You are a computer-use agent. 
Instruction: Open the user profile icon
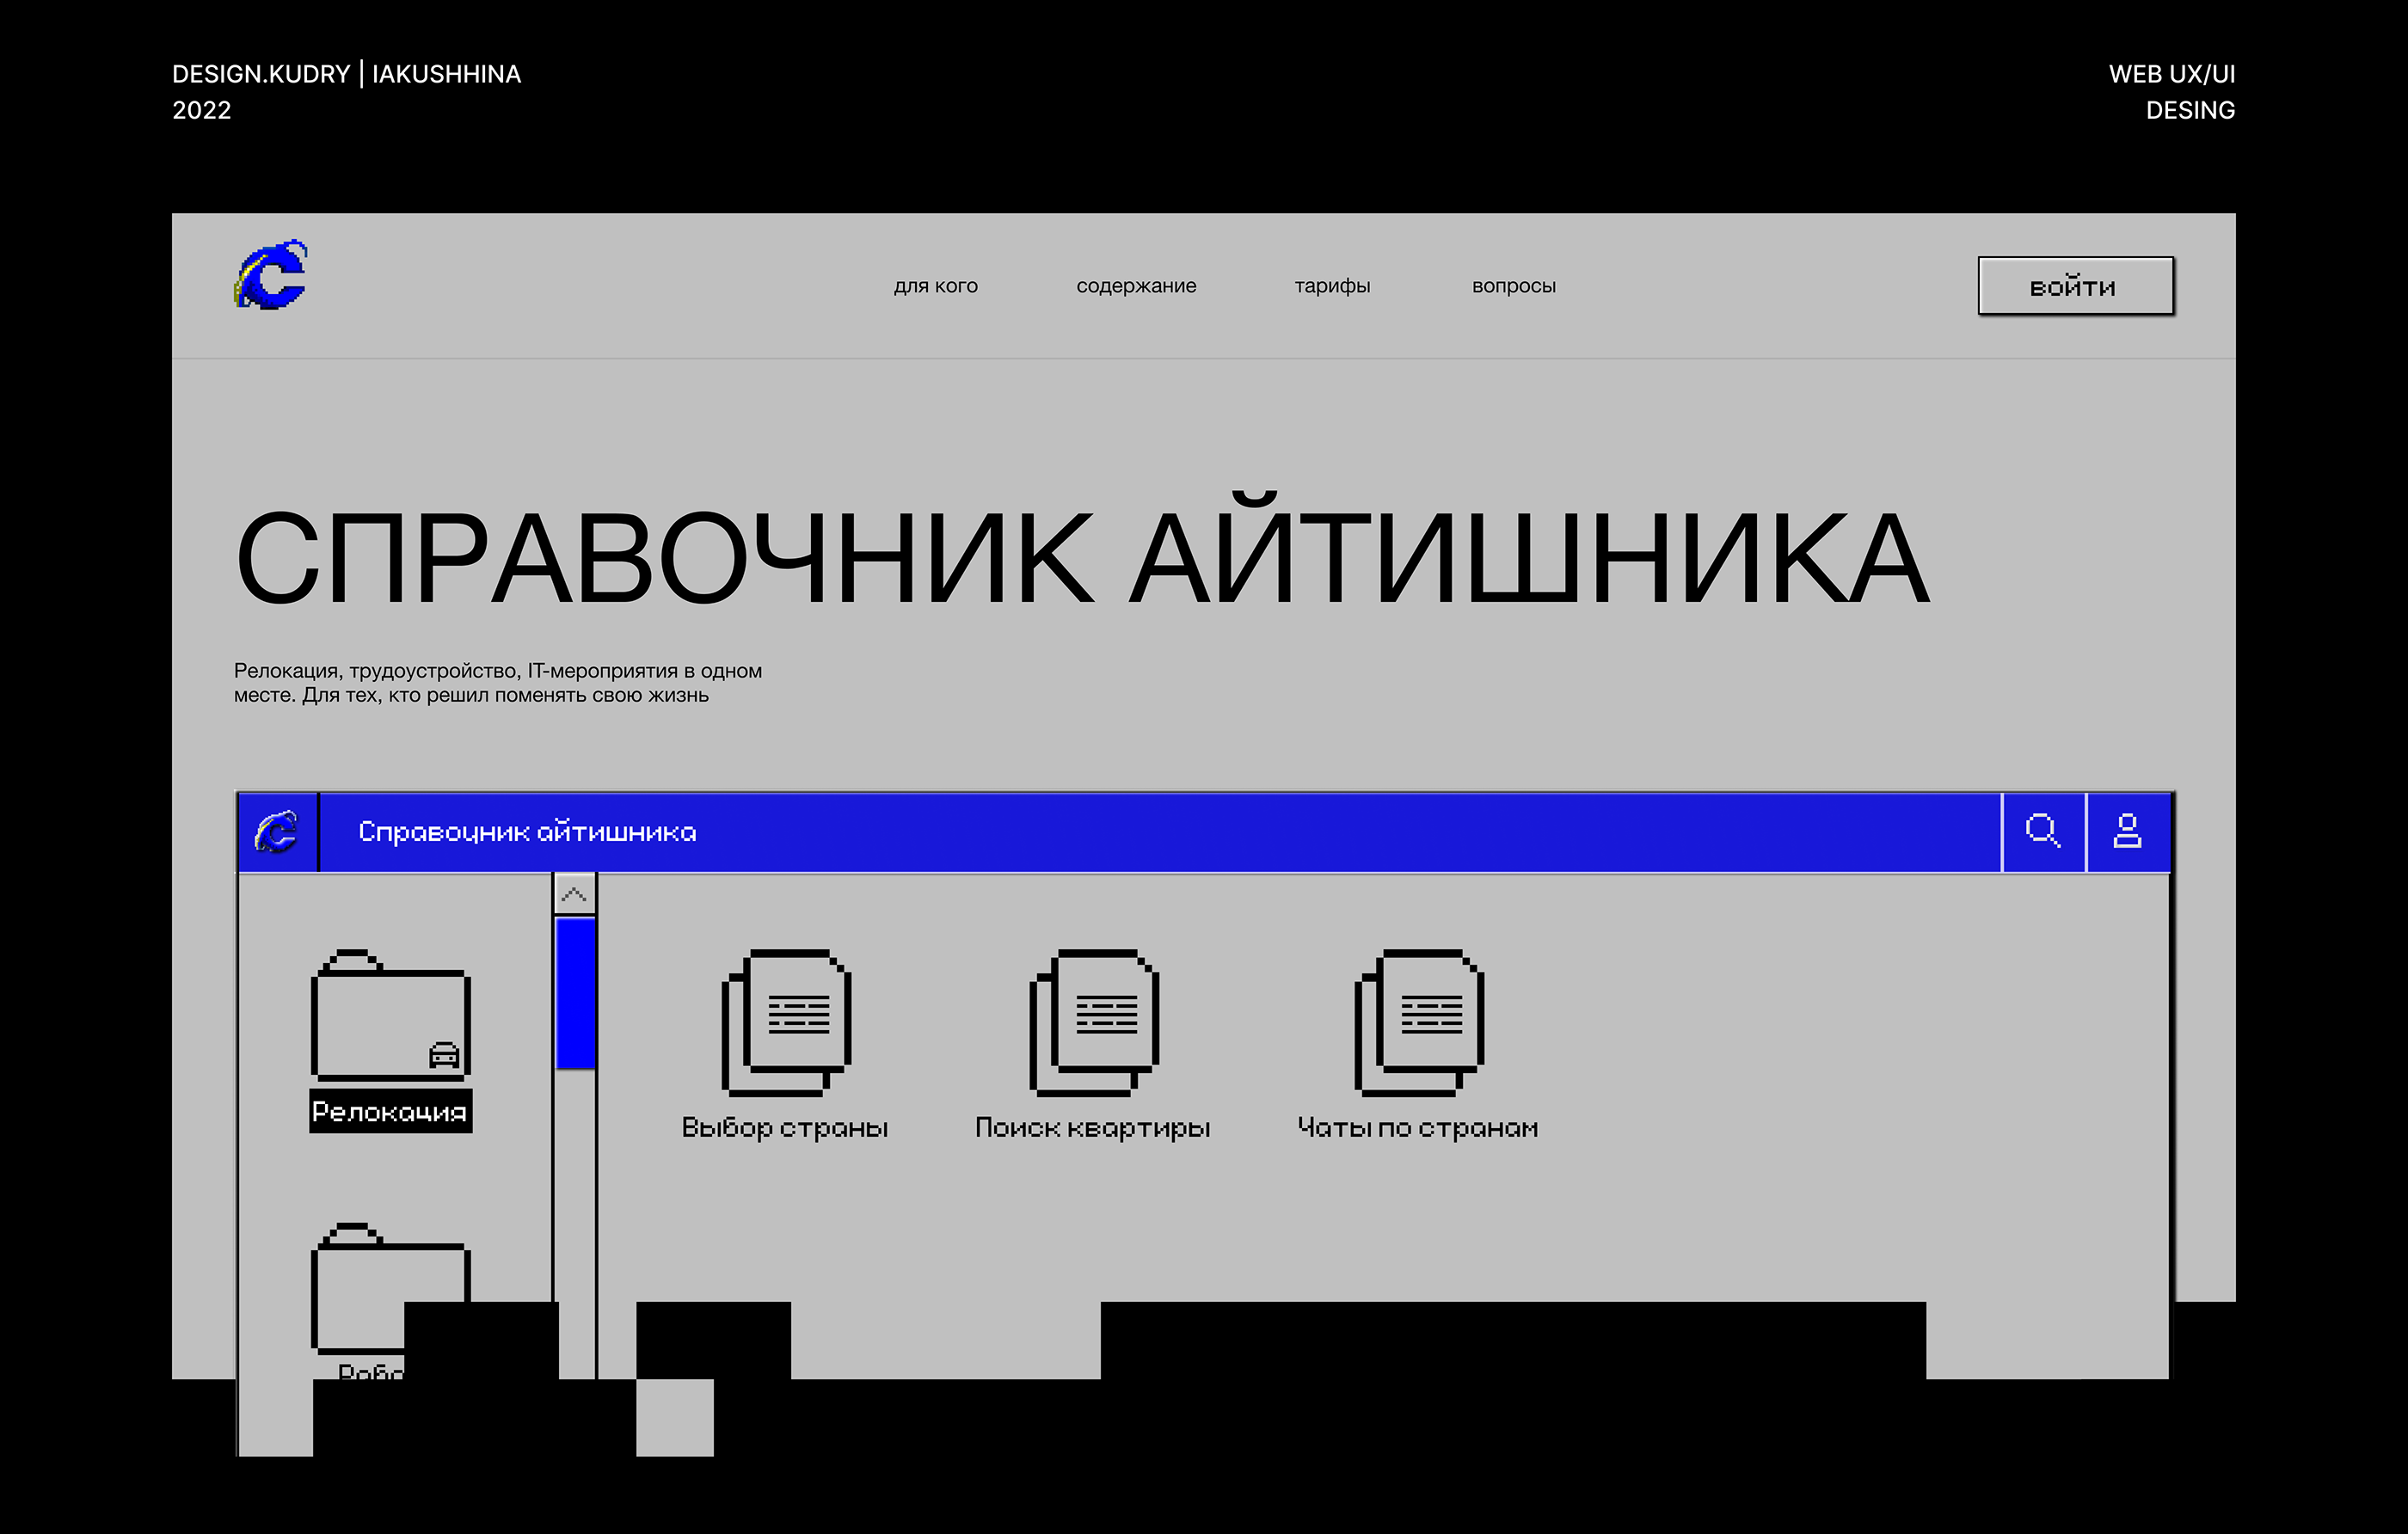point(2127,831)
